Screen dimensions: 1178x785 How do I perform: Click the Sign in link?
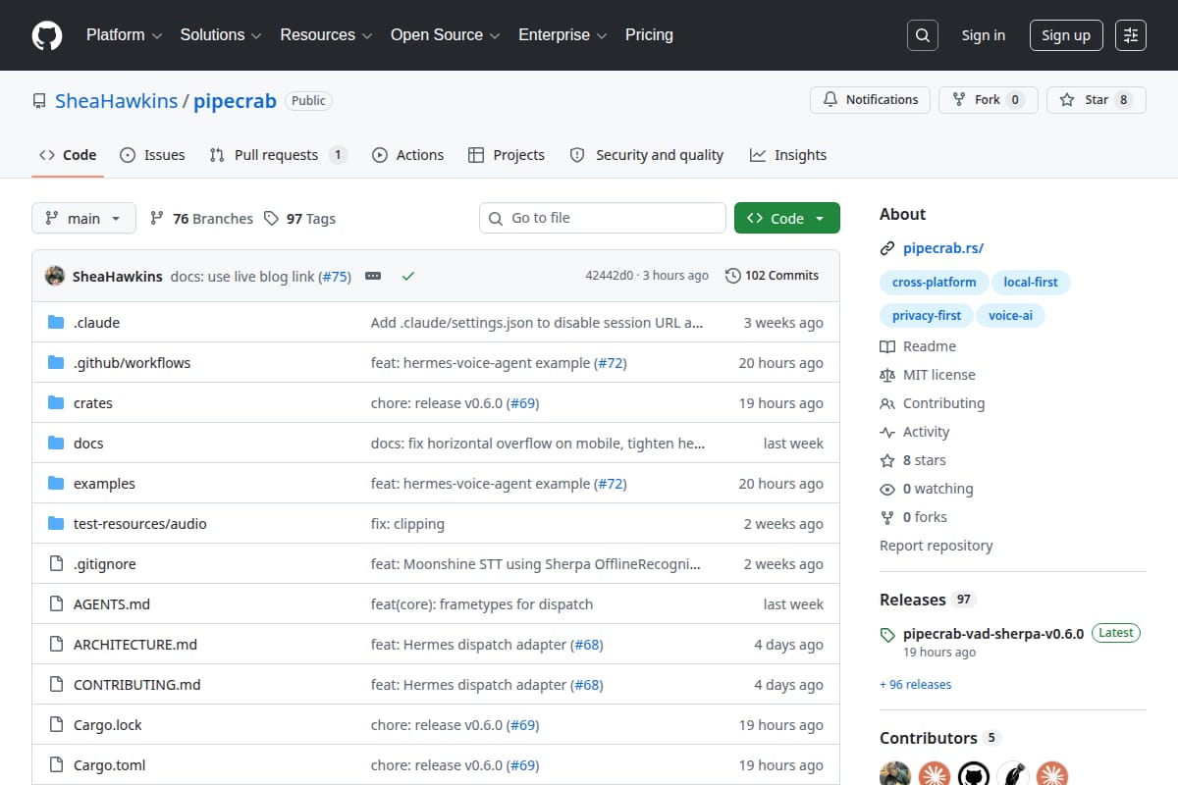coord(984,35)
